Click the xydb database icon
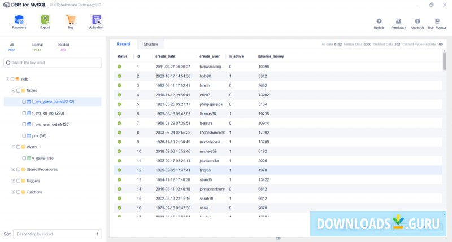The width and height of the screenshot is (452, 242). [18, 79]
